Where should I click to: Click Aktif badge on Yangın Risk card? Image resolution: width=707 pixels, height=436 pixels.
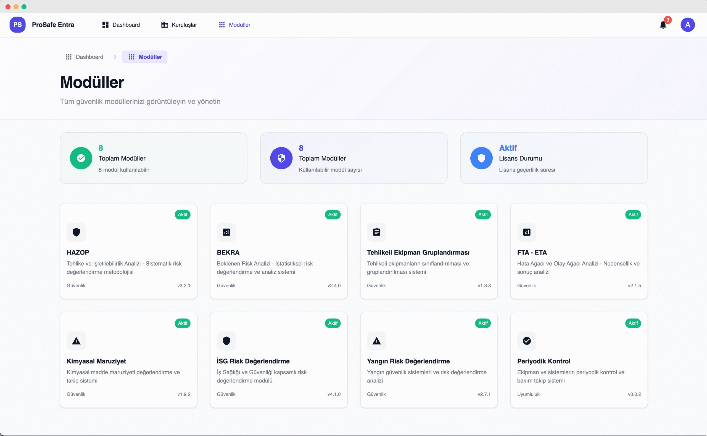483,323
